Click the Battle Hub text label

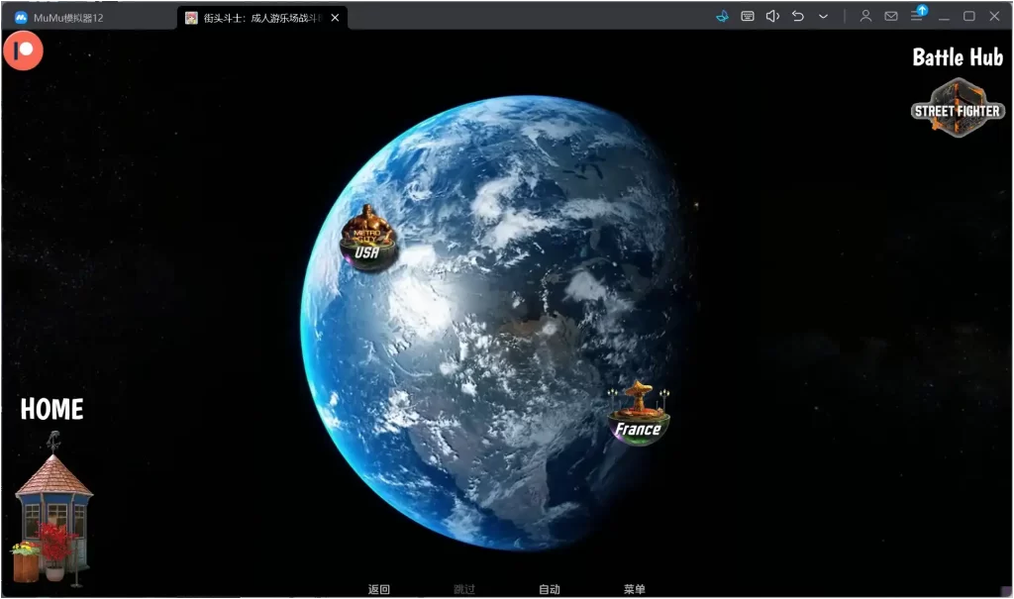pos(958,57)
